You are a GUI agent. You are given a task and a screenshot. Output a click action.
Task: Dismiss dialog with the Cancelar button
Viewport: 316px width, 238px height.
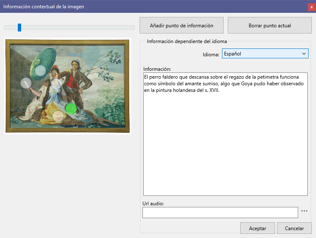(x=294, y=228)
